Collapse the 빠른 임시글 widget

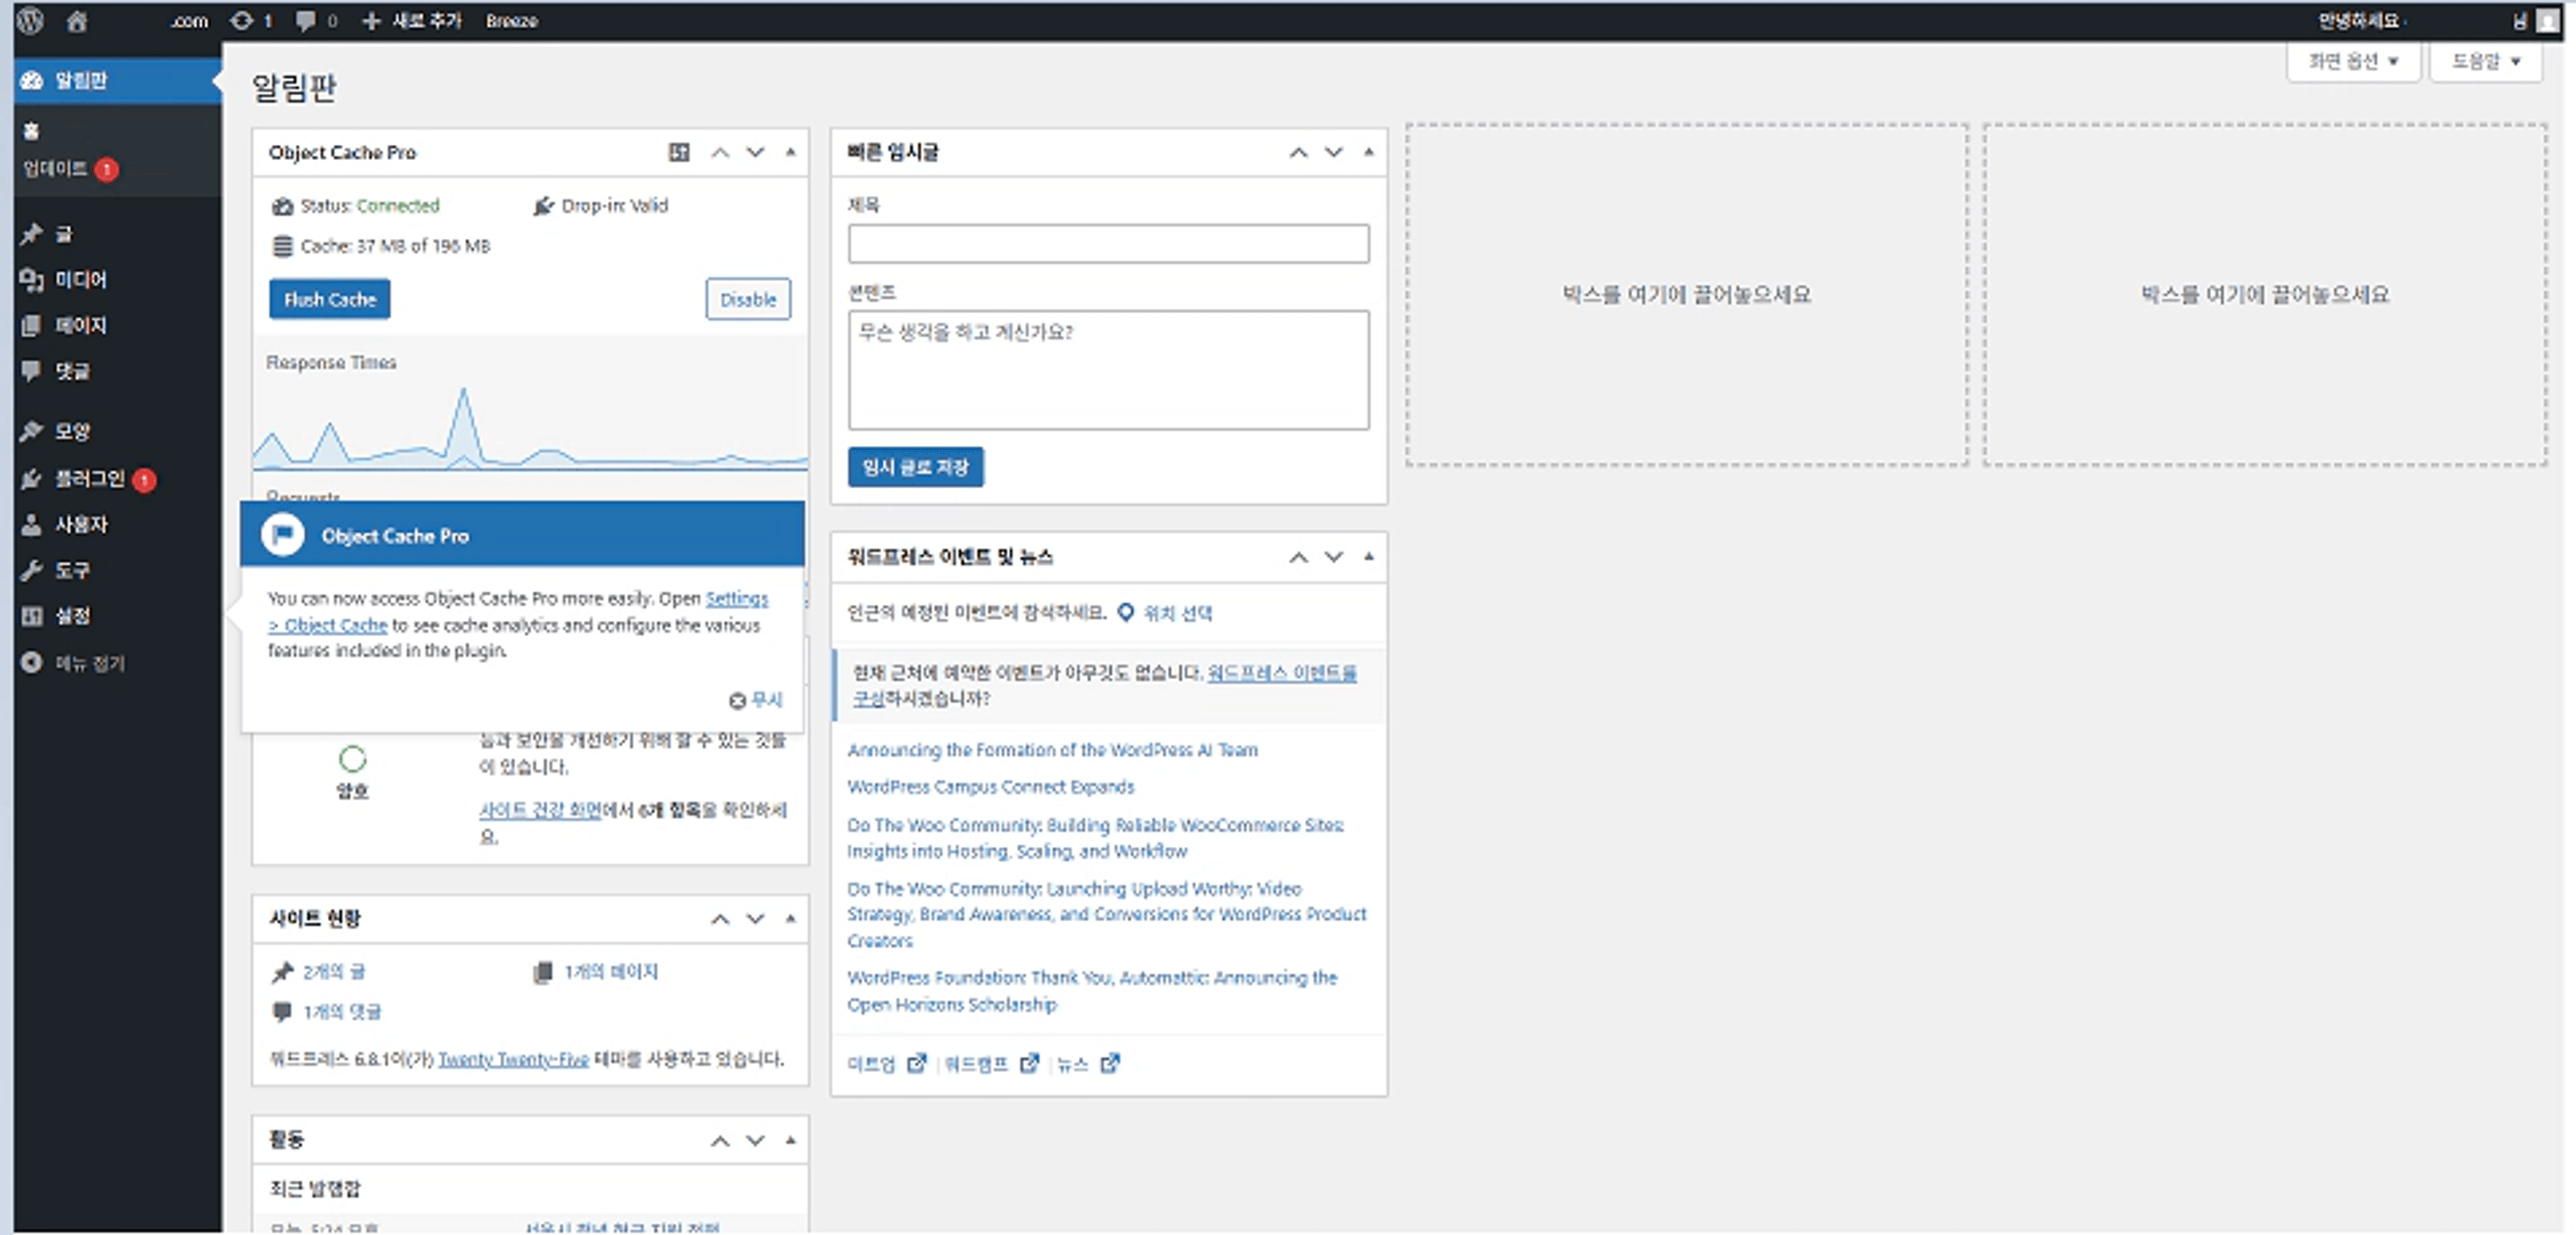tap(1369, 152)
